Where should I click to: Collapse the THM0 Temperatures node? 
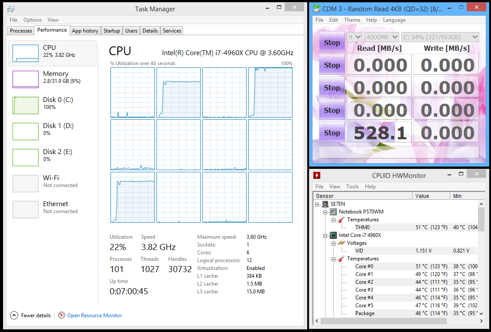(x=334, y=220)
